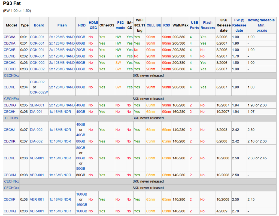
Task: Click the "2.70" firmware value
Action: 235,211
